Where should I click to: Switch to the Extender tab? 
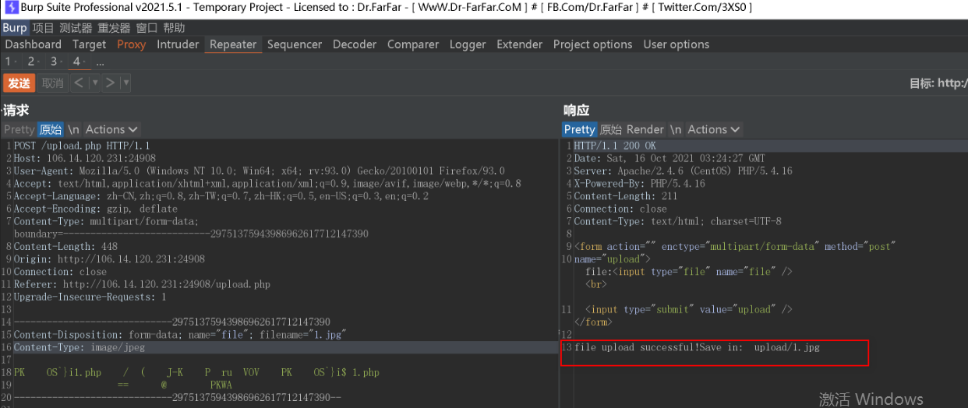(519, 44)
